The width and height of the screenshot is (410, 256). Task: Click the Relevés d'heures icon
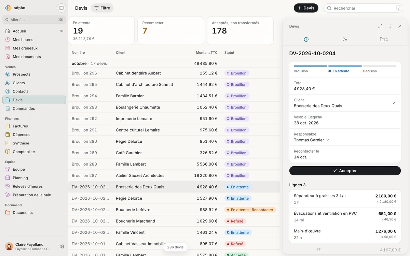[8, 186]
